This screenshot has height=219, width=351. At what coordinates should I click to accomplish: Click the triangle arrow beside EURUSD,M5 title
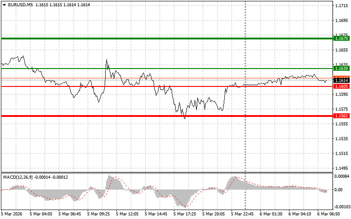pos(4,4)
